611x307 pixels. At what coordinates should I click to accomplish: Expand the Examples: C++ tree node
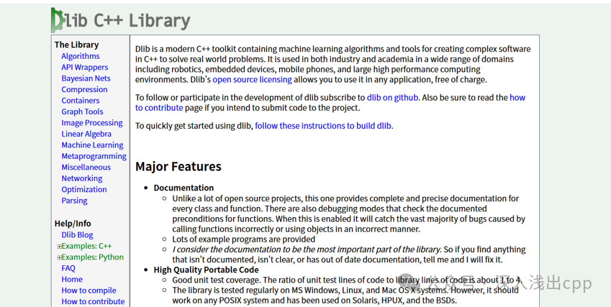click(59, 247)
